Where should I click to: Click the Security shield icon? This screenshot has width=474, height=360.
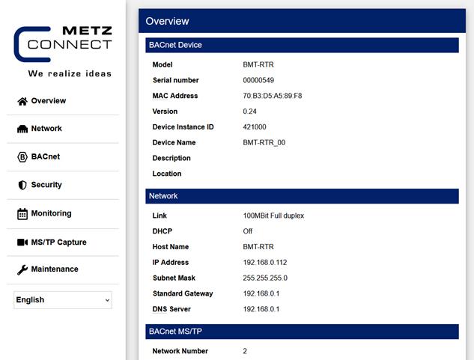[x=22, y=185]
